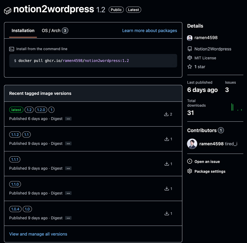Click the 1.1.0 version tag
The image size is (247, 243).
[x=15, y=184]
